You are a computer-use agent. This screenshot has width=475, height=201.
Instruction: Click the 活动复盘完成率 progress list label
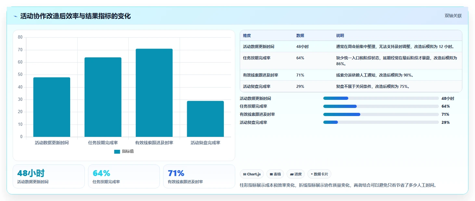[x=253, y=123]
